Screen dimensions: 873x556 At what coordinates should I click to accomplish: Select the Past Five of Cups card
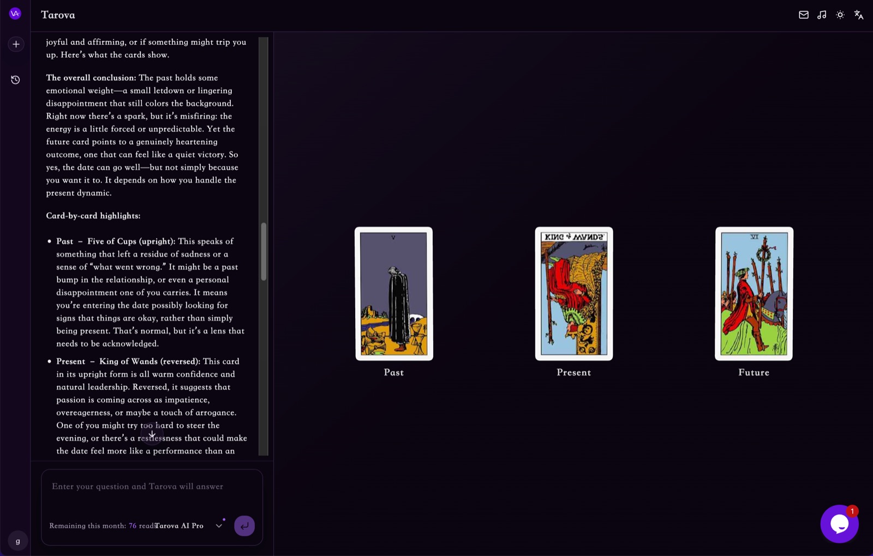[394, 294]
